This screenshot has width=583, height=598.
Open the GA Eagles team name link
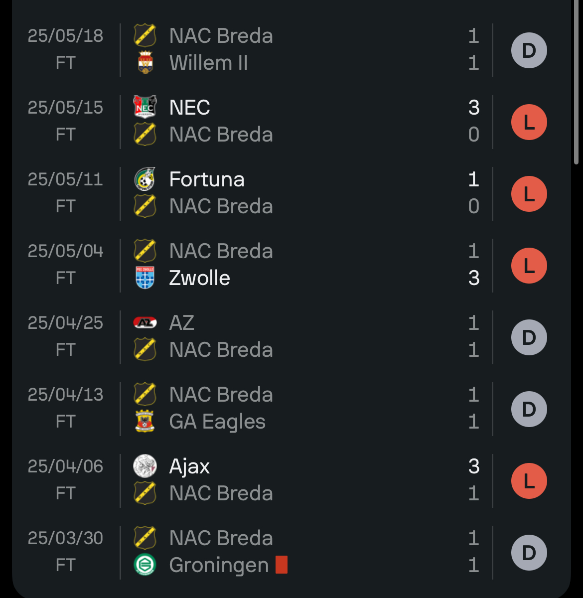[217, 422]
